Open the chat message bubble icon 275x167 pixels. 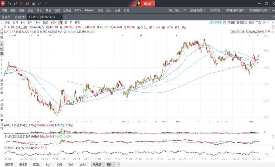28,4
